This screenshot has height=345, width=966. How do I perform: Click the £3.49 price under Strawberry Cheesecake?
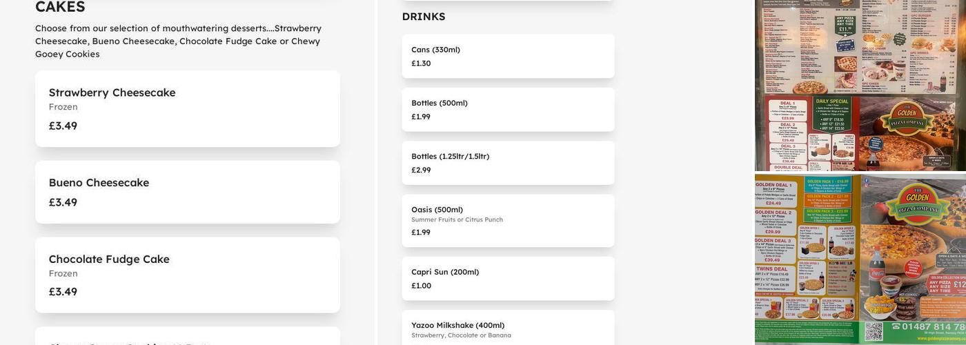[63, 126]
